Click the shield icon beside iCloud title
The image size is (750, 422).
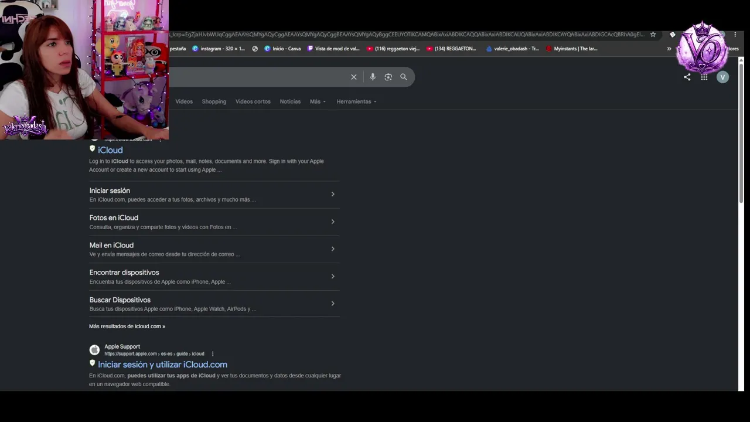92,149
